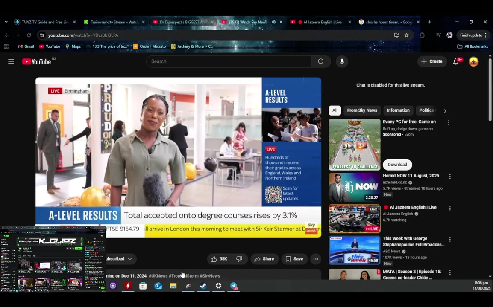Open the All Bookmarks folder

pos(472,46)
